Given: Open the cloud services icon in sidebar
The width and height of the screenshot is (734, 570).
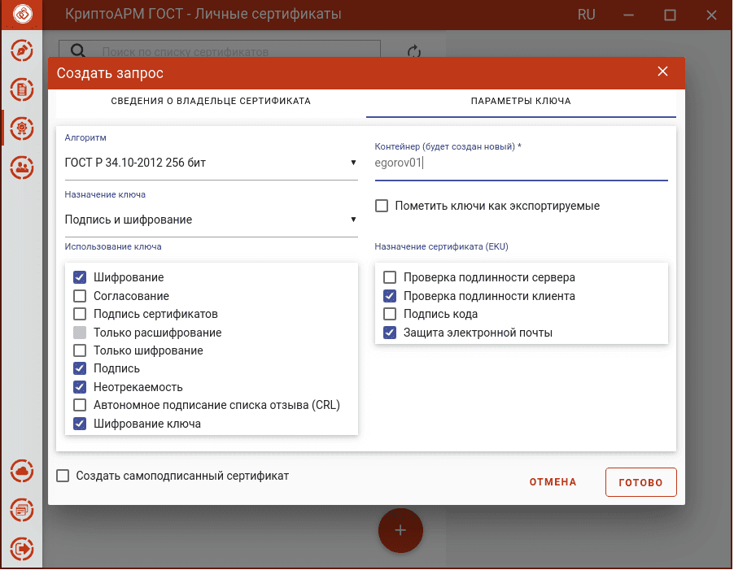Looking at the screenshot, I should [22, 472].
